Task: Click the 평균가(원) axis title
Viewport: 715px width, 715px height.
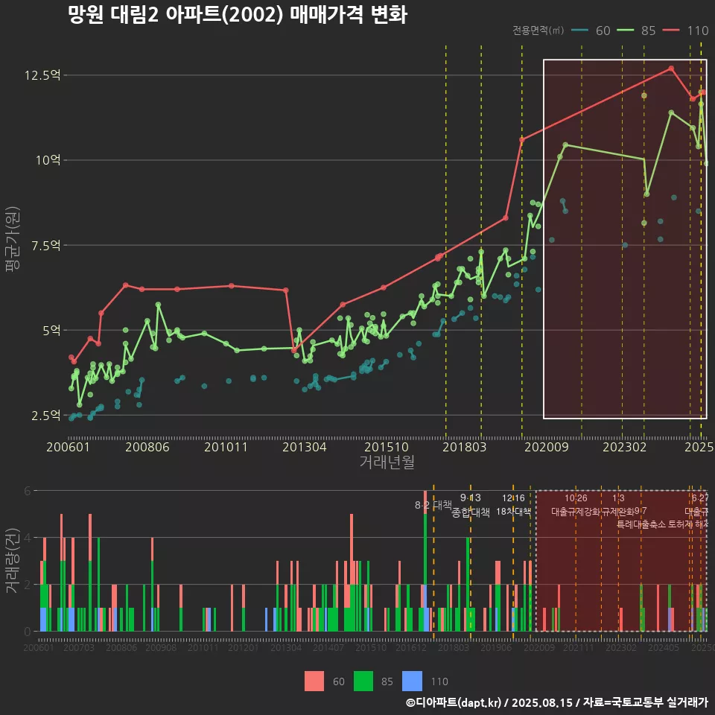Action: [x=13, y=239]
